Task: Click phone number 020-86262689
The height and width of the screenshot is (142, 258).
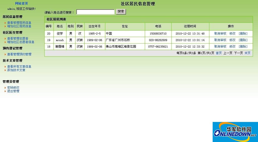Action: [x=158, y=40]
